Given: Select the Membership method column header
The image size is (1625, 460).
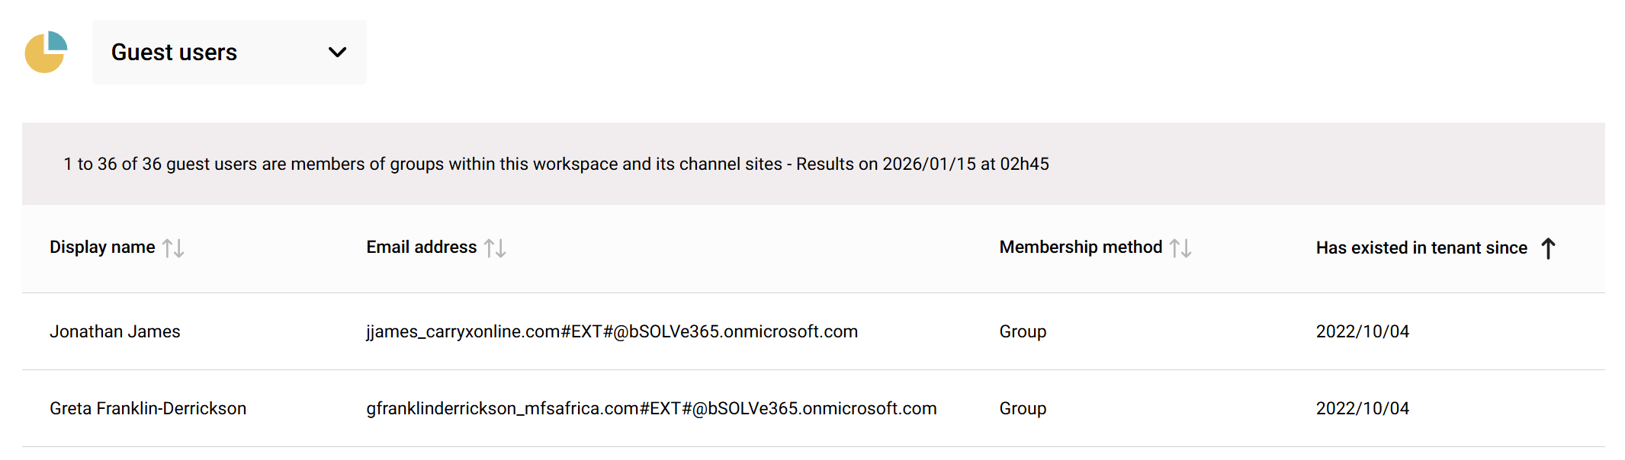Looking at the screenshot, I should click(x=1080, y=247).
